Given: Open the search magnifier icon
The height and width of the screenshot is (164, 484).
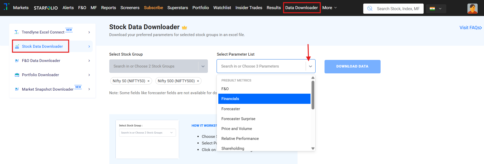Looking at the screenshot, I should pyautogui.click(x=370, y=9).
